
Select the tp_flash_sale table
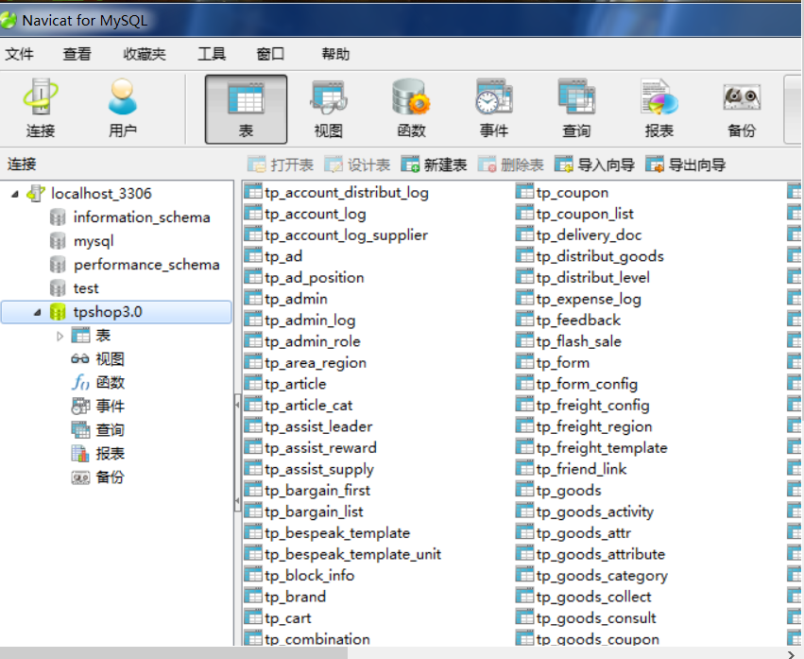click(579, 341)
